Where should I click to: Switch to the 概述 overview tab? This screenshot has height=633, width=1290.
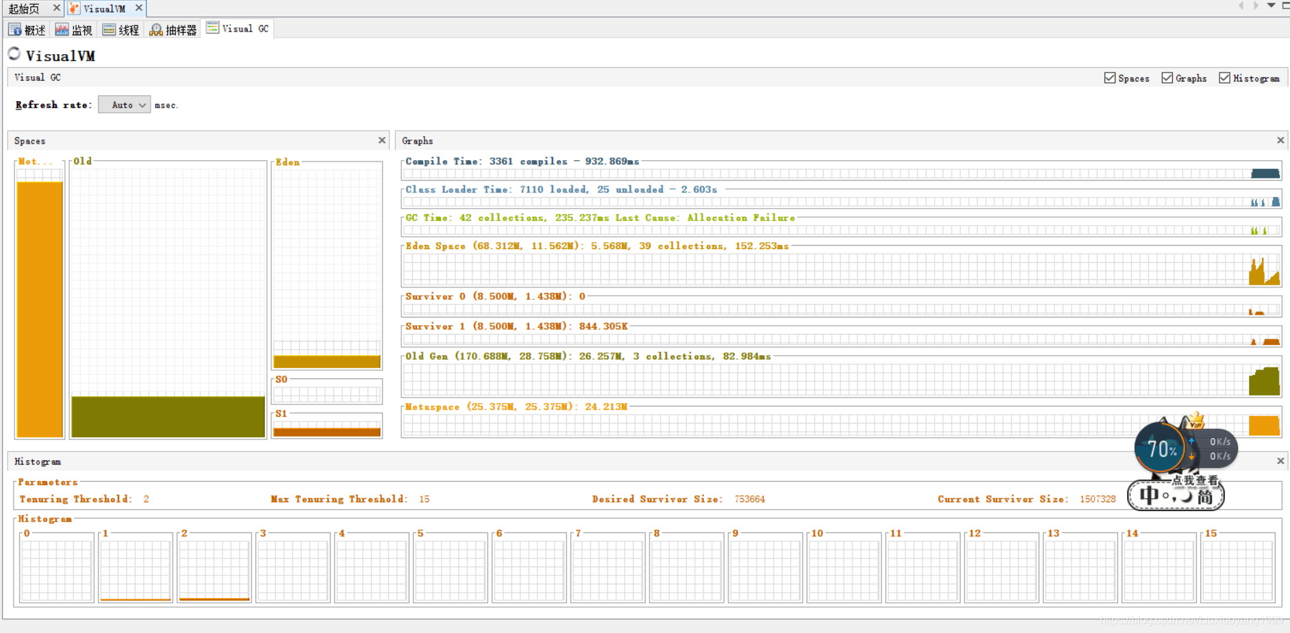click(x=27, y=29)
